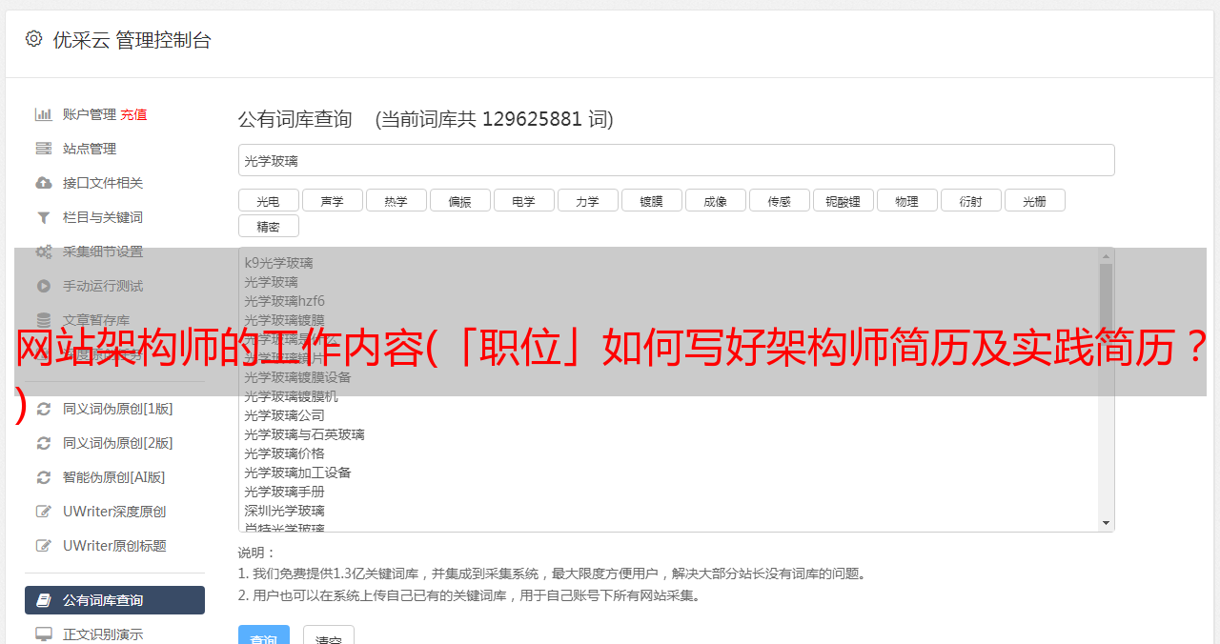This screenshot has width=1220, height=644.
Task: Click the red 充值 link
Action: [133, 114]
